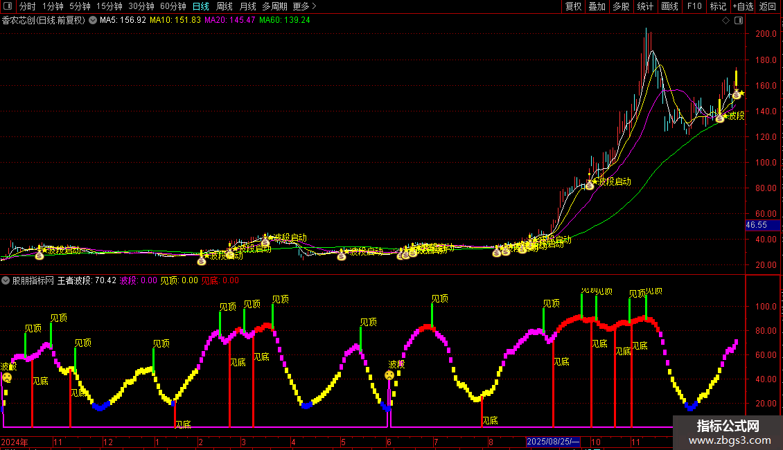Screen dimensions: 783x450
Task: Expand the 股朋指标网 sub-chart dropdown arrow
Action: pyautogui.click(x=6, y=280)
